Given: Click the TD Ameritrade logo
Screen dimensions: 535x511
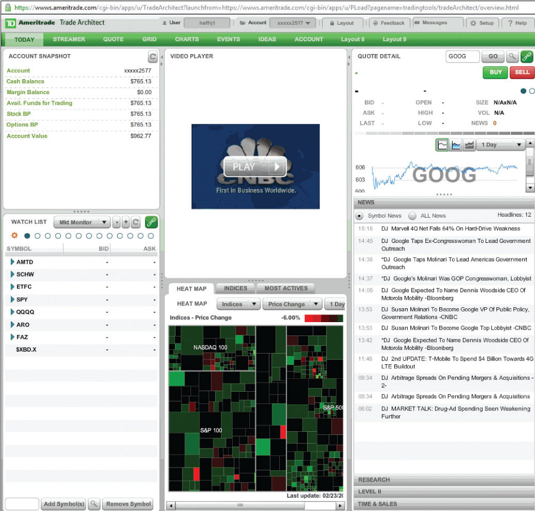Looking at the screenshot, I should point(11,23).
